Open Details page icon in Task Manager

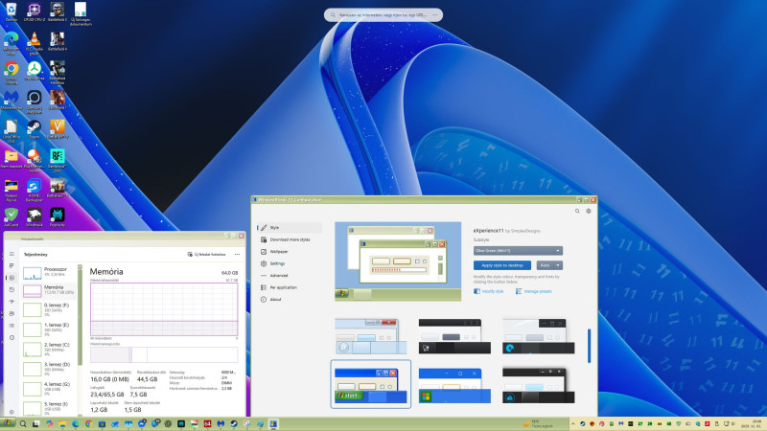pyautogui.click(x=12, y=326)
